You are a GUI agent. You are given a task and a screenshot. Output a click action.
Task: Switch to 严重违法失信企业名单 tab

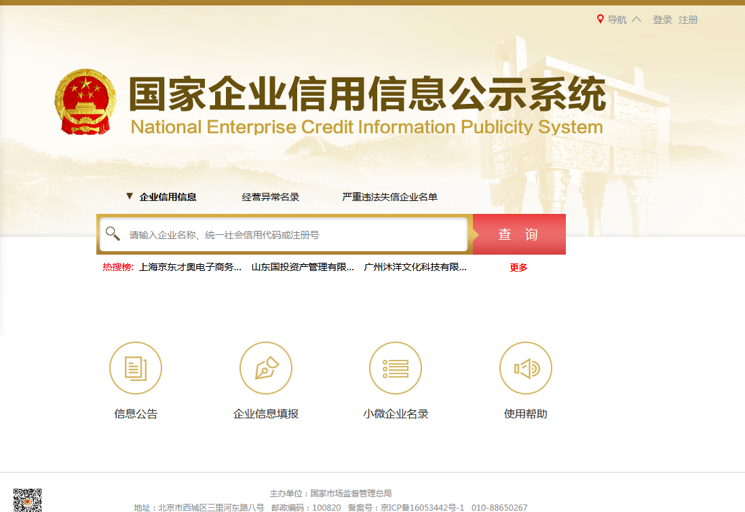pos(389,197)
